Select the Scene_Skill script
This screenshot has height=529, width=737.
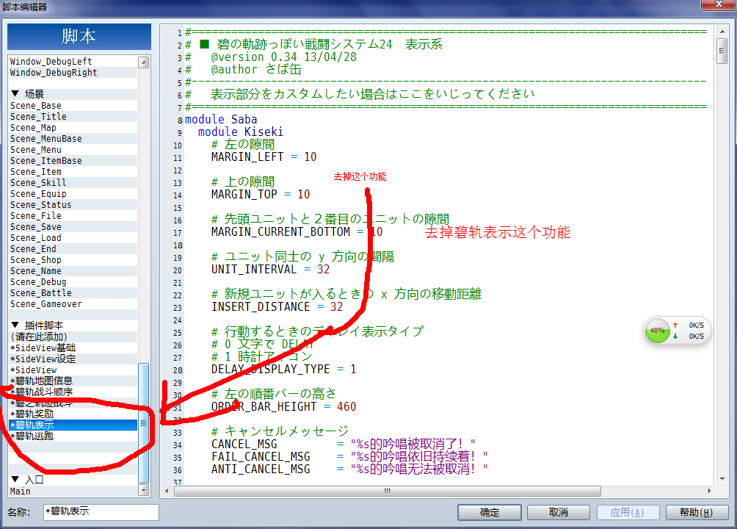click(73, 183)
